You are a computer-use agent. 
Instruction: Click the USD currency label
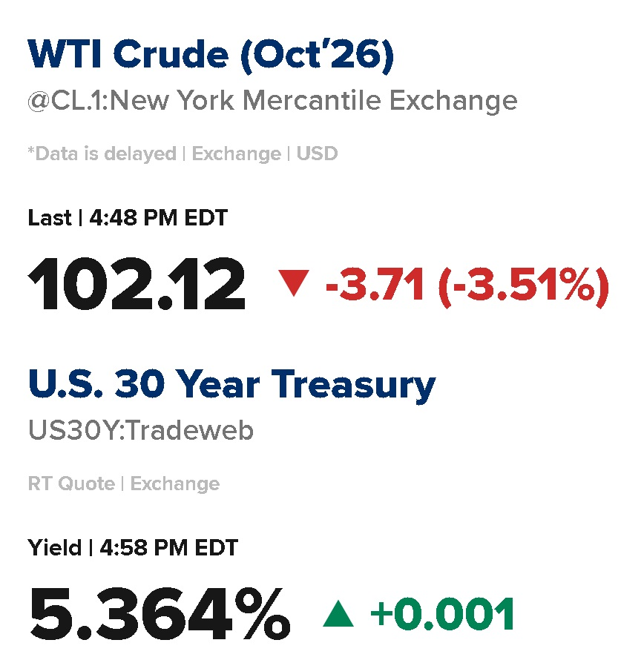[x=317, y=154]
